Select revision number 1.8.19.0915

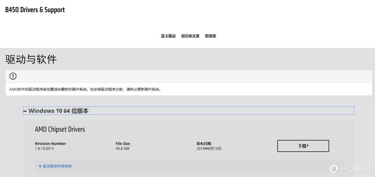point(44,149)
